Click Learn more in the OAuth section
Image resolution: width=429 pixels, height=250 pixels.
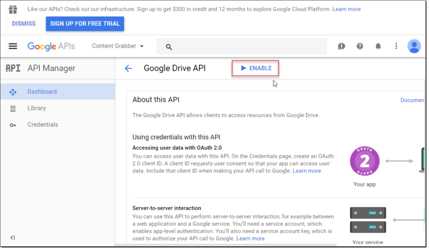click(307, 171)
